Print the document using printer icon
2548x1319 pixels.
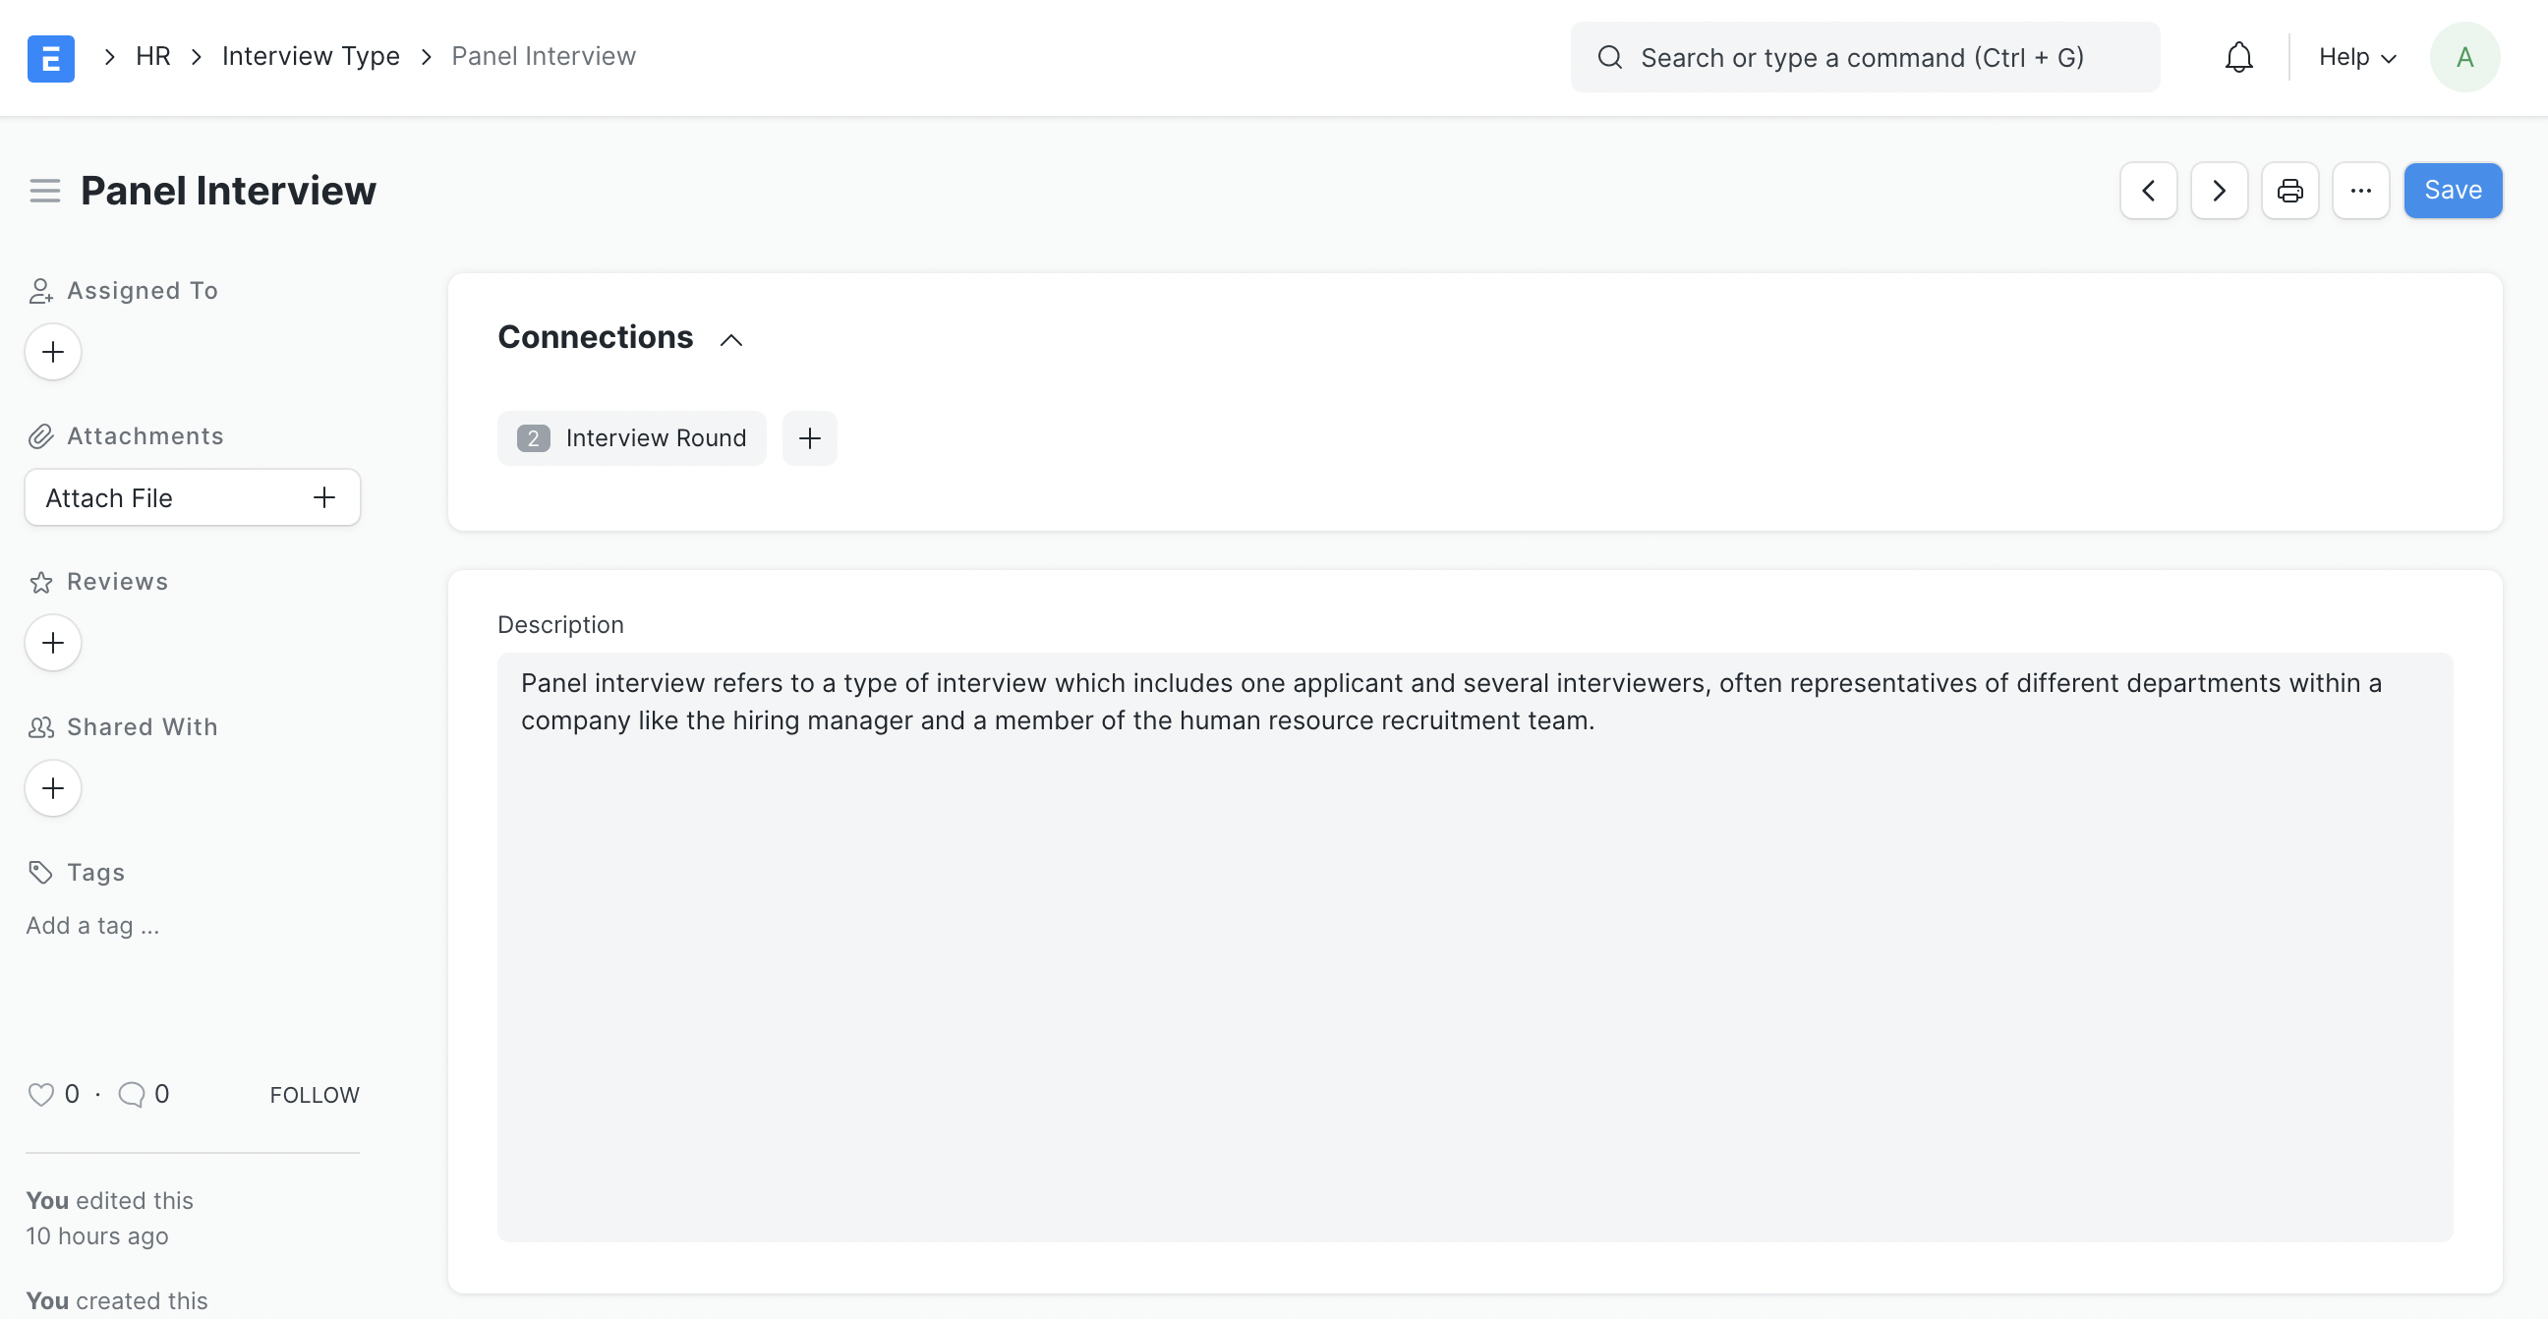tap(2288, 190)
